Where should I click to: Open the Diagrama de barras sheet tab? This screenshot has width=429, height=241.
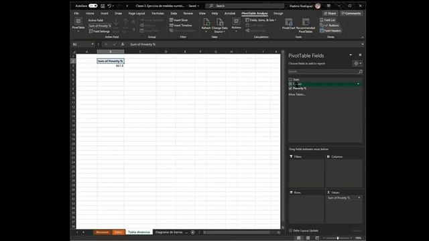169,232
